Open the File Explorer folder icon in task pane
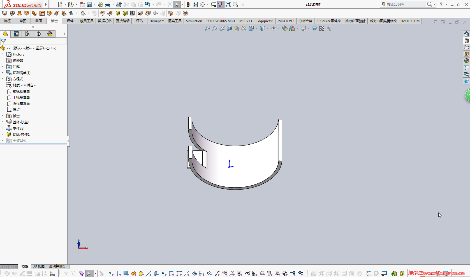470x277 pixels. (467, 47)
